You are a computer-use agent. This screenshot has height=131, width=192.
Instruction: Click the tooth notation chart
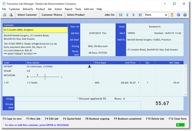[x=45, y=77]
